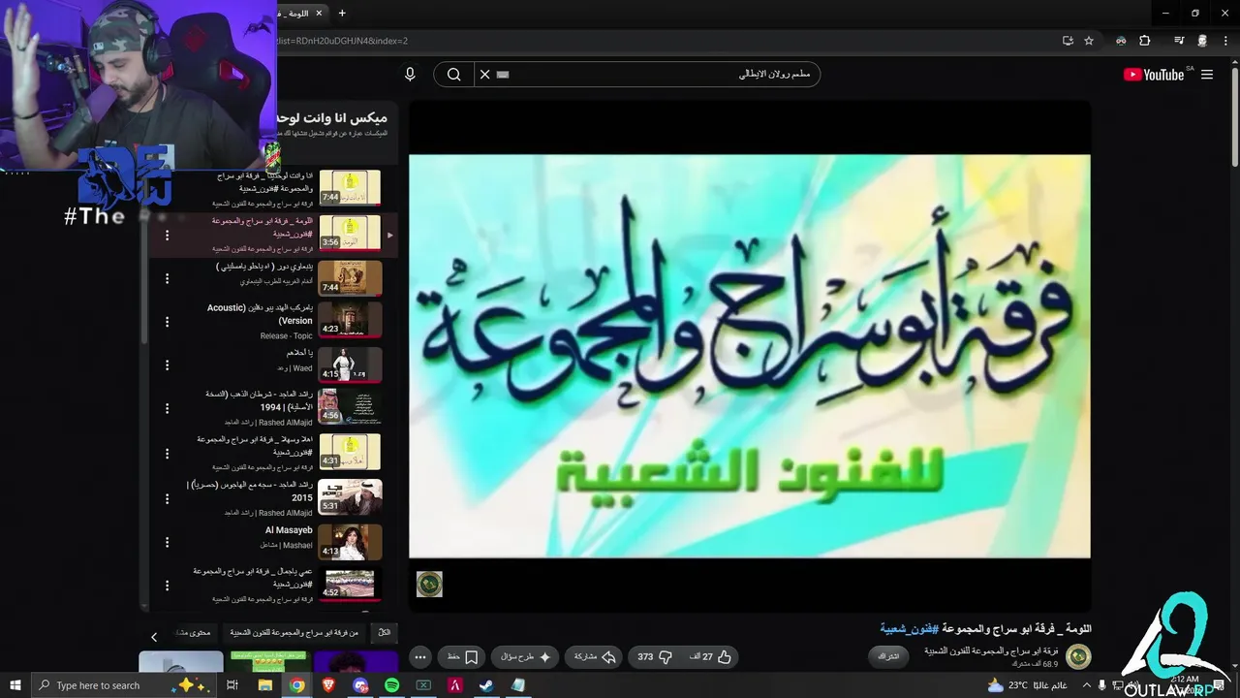Open a new browser tab
This screenshot has width=1240, height=698.
[x=342, y=13]
